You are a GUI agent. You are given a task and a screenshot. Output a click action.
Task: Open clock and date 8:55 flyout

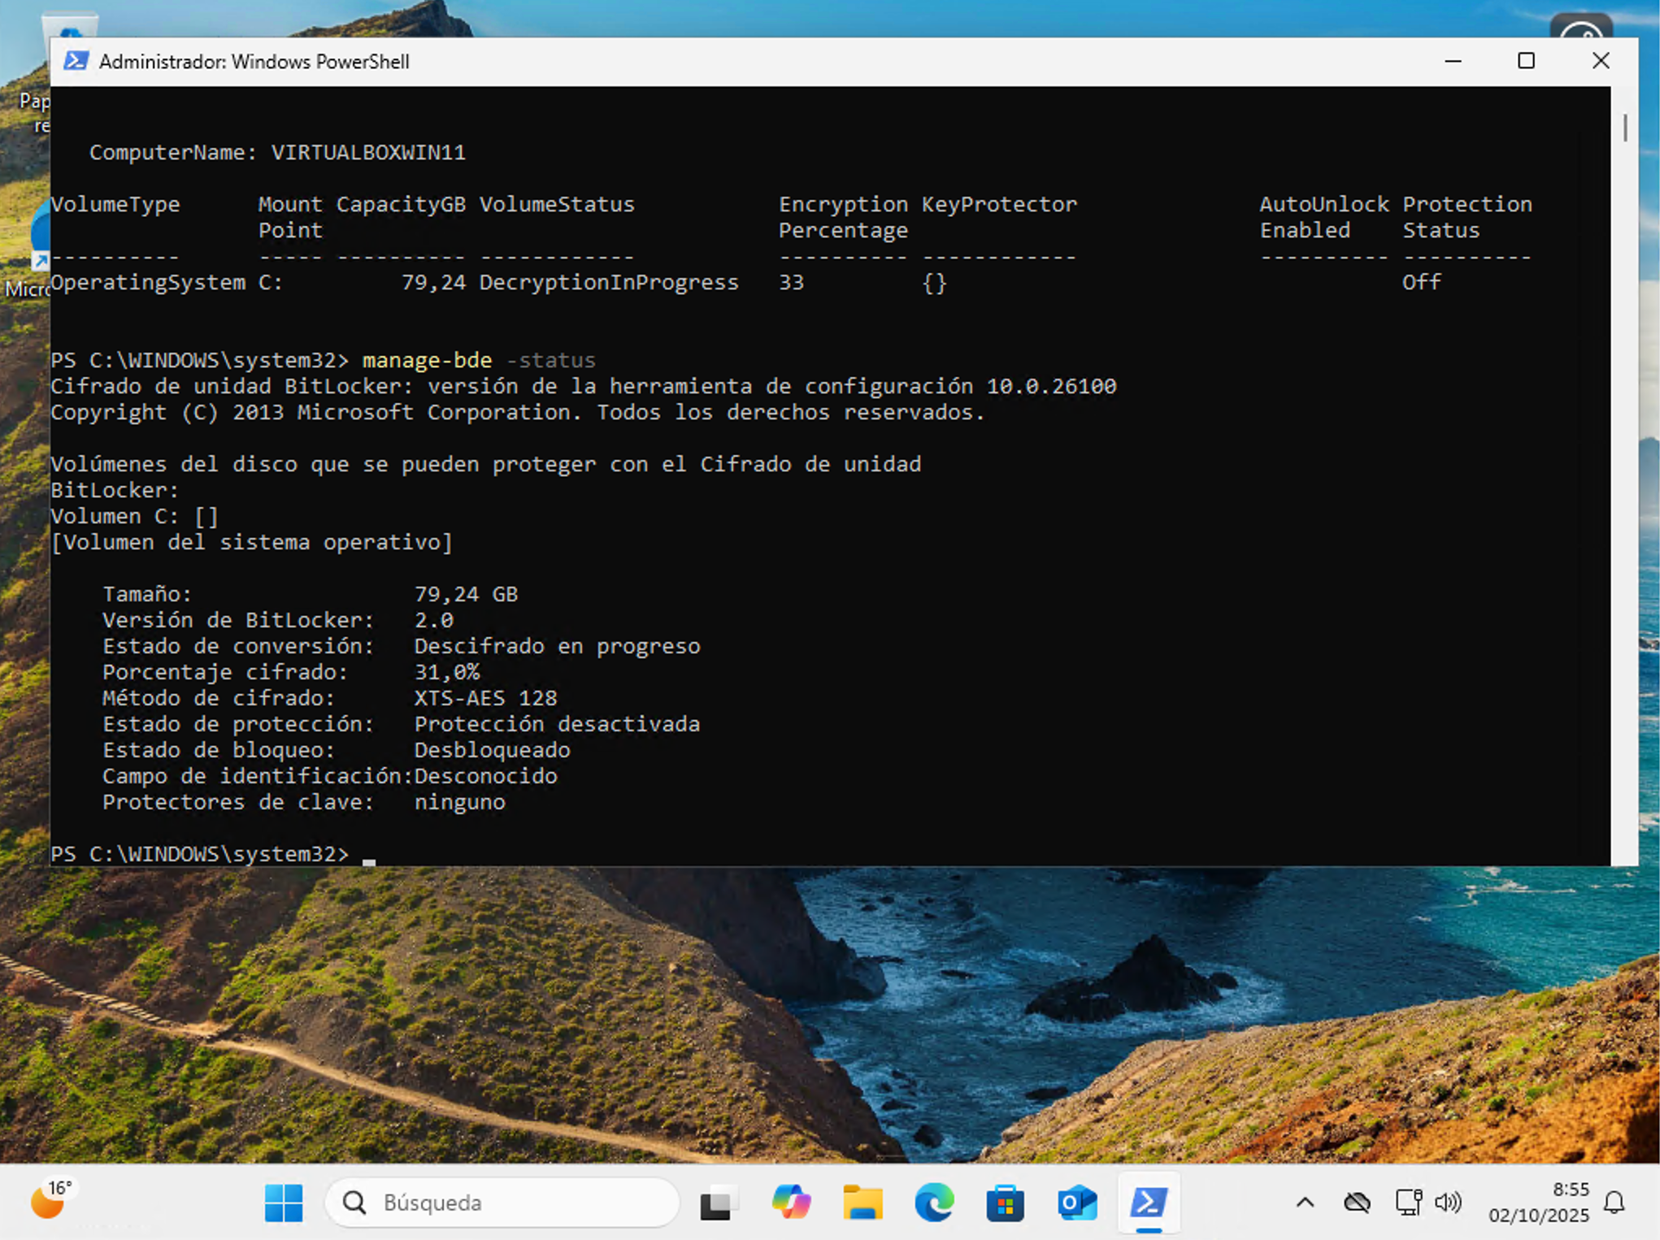tap(1538, 1202)
